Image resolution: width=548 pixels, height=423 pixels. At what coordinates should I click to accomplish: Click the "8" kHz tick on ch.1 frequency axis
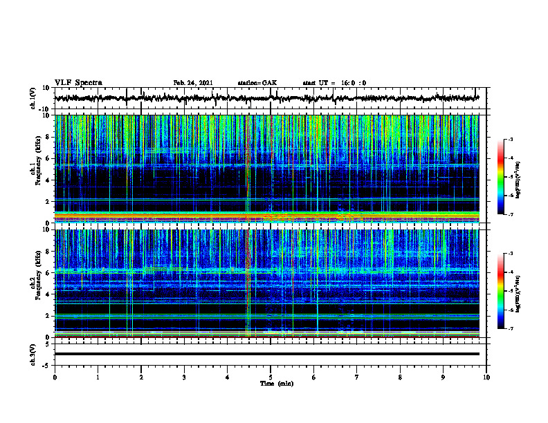[48, 137]
